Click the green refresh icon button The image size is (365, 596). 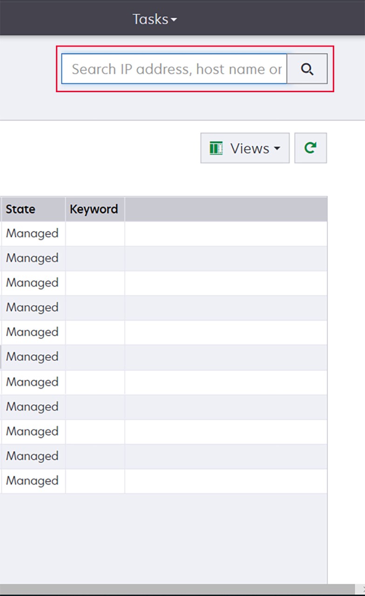tap(311, 148)
